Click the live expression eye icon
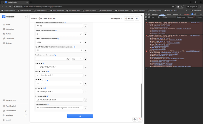The width and height of the screenshot is (203, 124). click(159, 17)
